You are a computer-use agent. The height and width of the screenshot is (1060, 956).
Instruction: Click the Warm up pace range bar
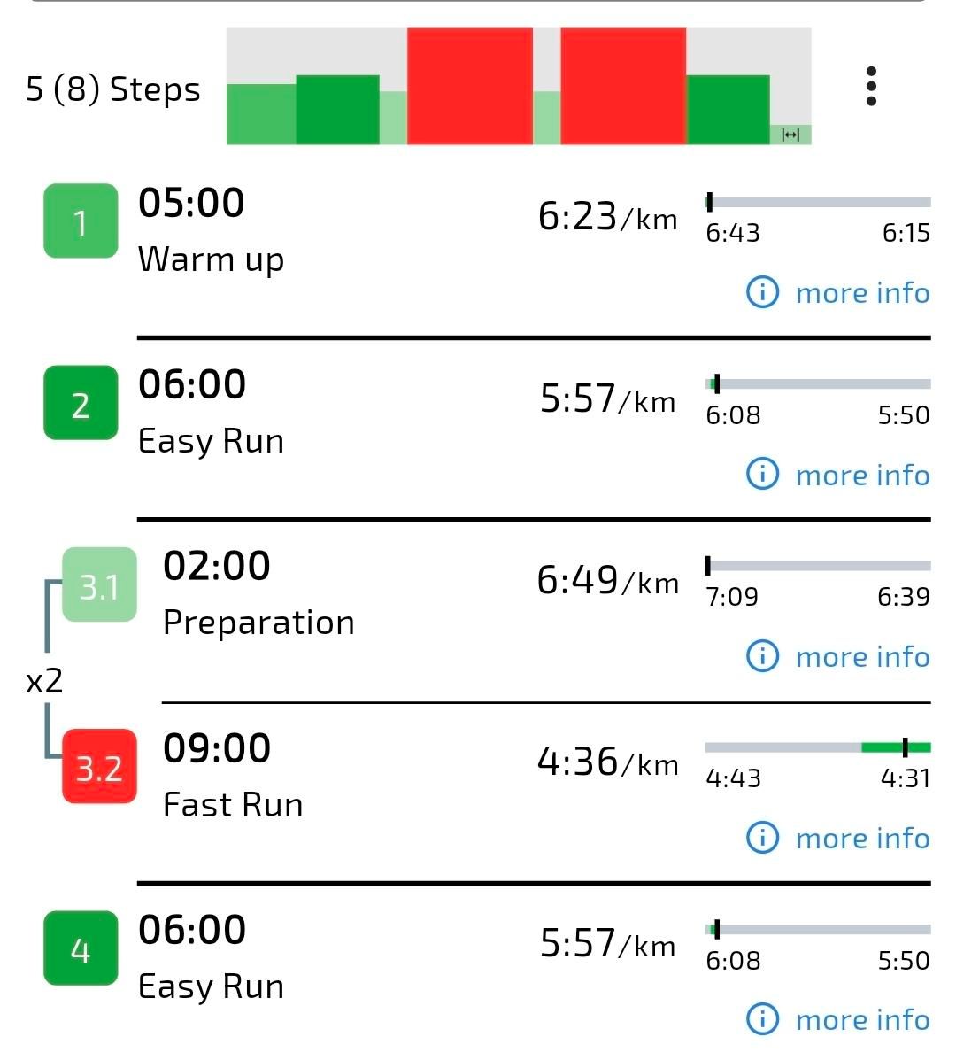818,203
